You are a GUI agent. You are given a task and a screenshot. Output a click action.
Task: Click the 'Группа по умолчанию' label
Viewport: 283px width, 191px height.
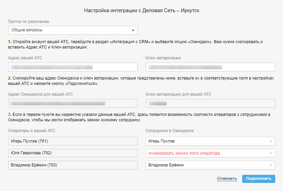[x=29, y=22]
